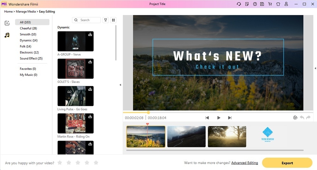The height and width of the screenshot is (170, 317).
Task: Download the Martin Rose - Riding On track
Action: pyautogui.click(x=90, y=116)
